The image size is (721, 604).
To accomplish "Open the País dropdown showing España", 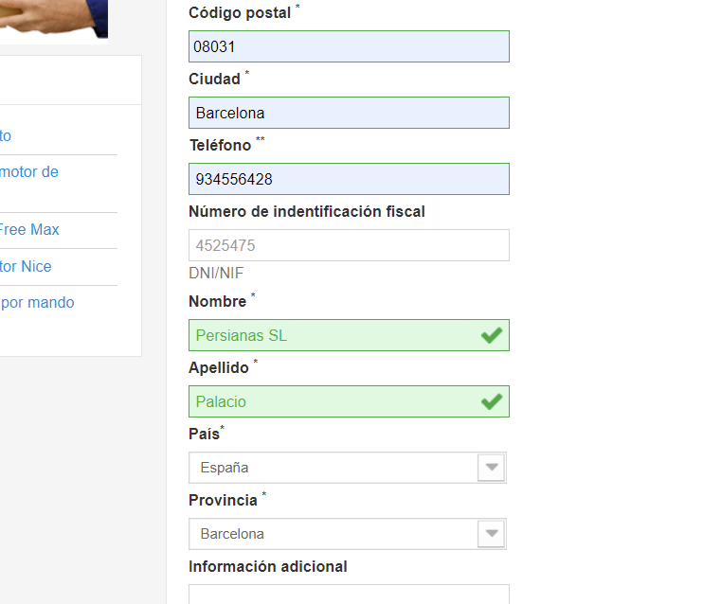I will tap(348, 468).
